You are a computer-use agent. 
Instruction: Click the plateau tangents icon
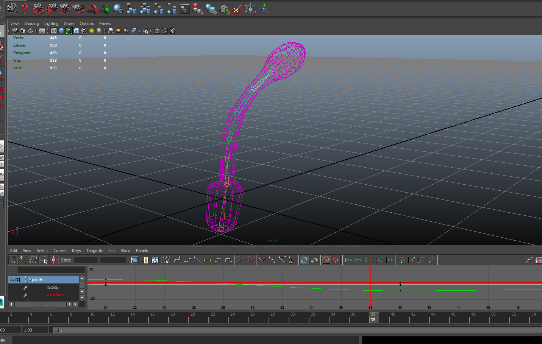pyautogui.click(x=228, y=260)
